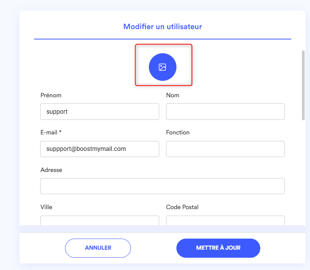
Task: Click the Ville label
Action: [x=46, y=207]
